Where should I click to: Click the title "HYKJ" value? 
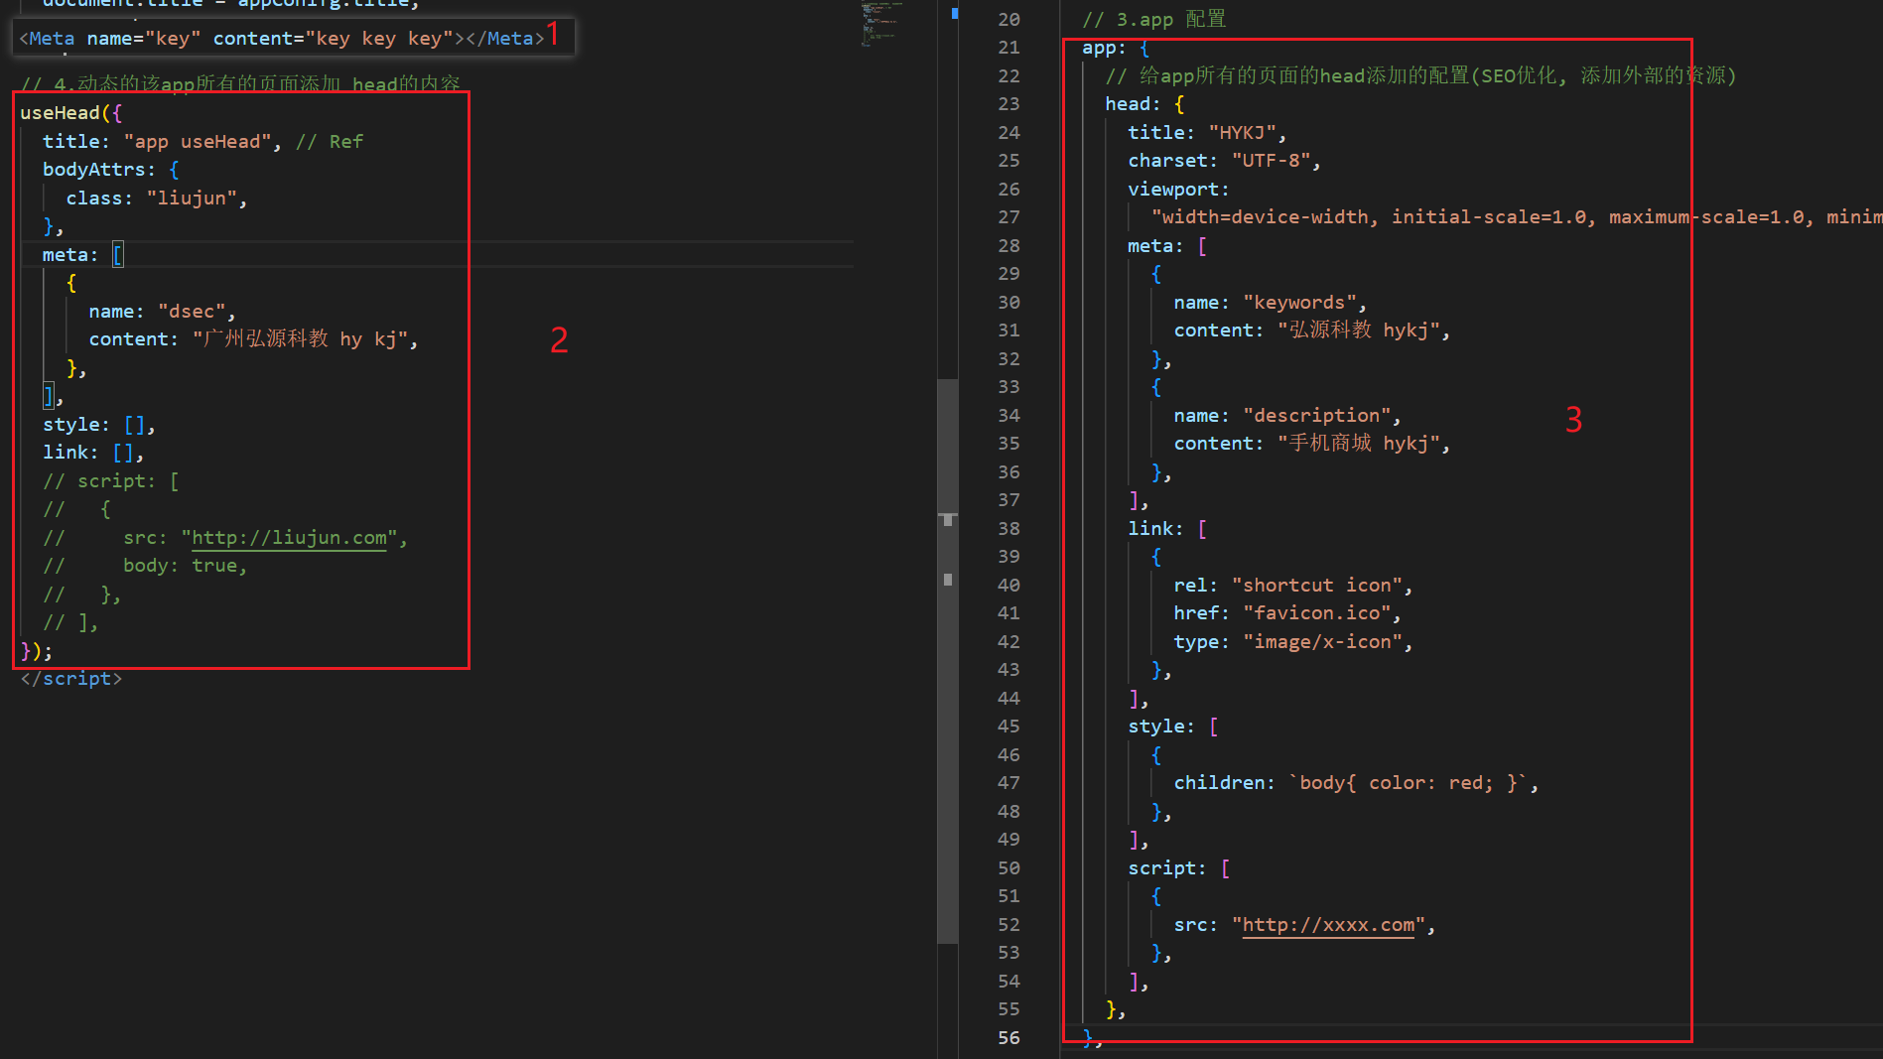1242,133
